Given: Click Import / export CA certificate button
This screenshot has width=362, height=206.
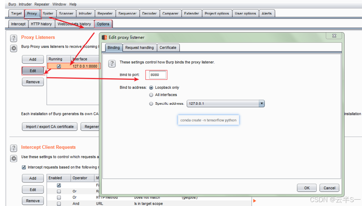Looking at the screenshot, I should 50,127.
